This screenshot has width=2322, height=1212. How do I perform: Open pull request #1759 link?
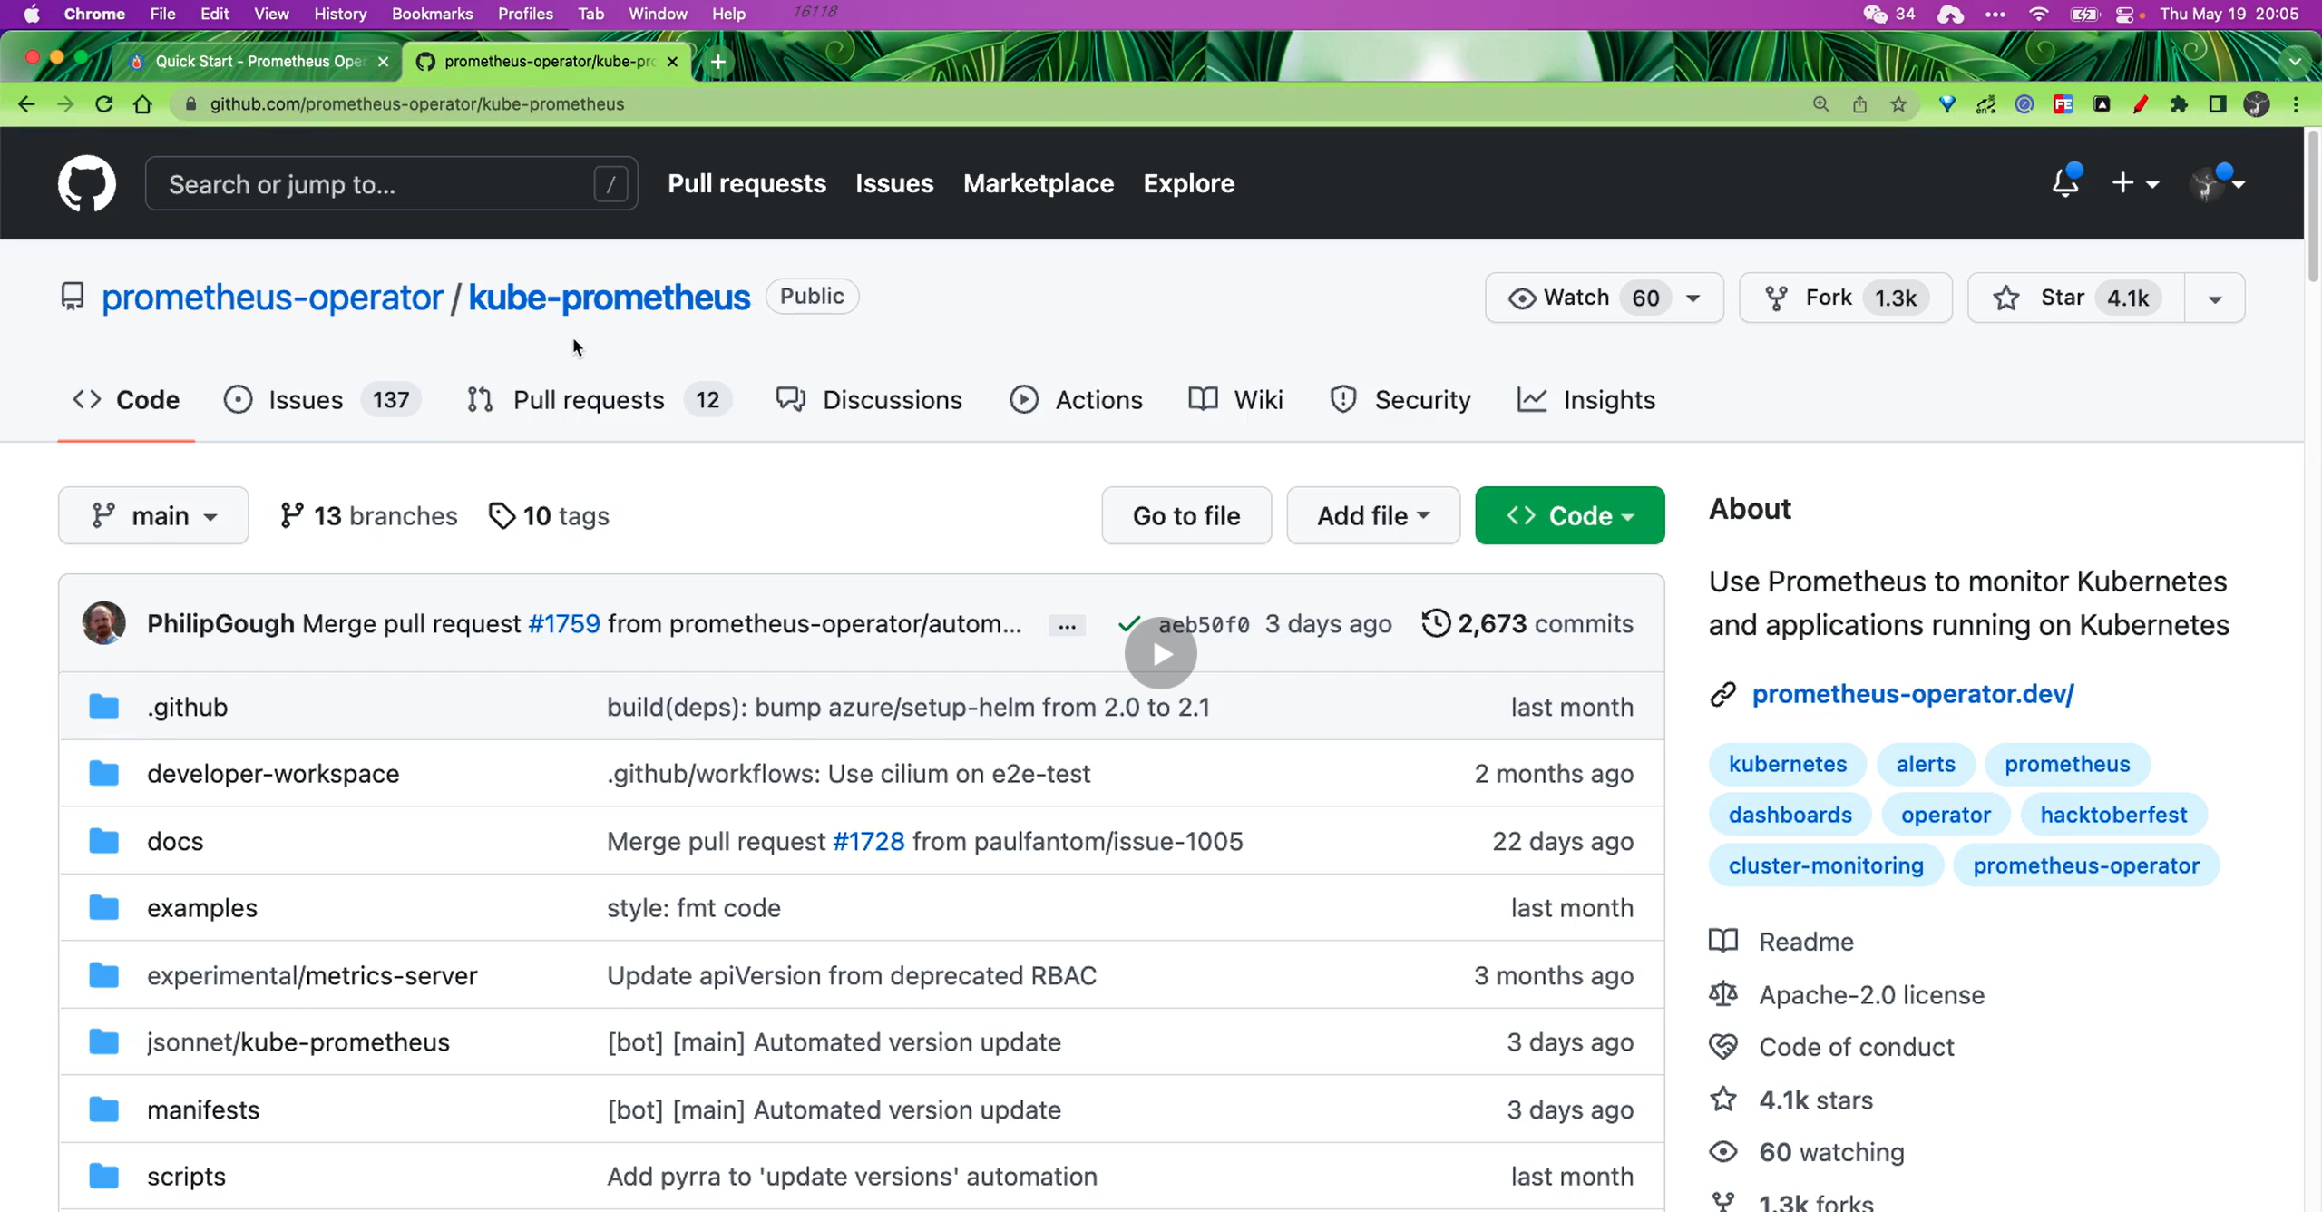(x=564, y=623)
